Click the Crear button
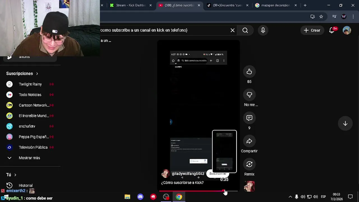The height and width of the screenshot is (202, 359). [312, 30]
